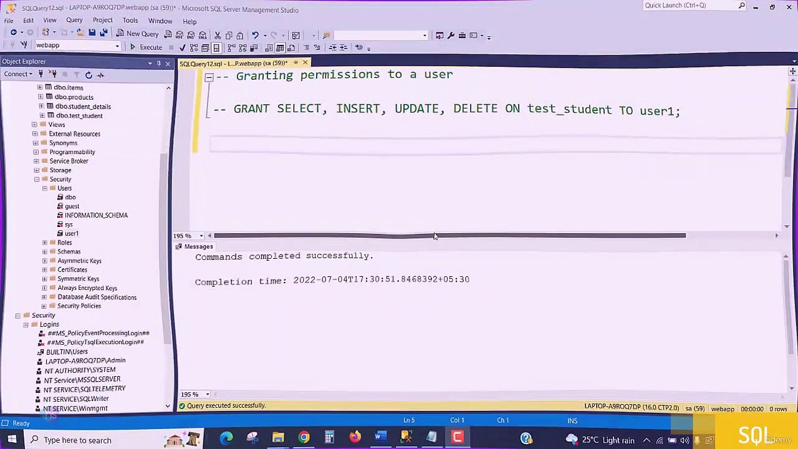Image resolution: width=798 pixels, height=449 pixels.
Task: Open the Project menu
Action: point(103,21)
